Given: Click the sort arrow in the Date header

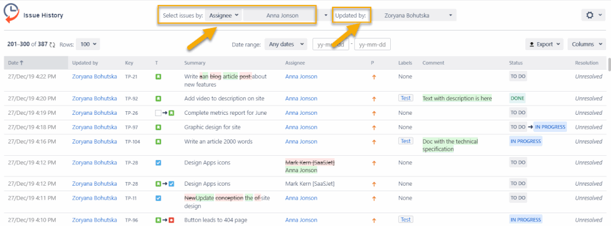Looking at the screenshot, I should click(x=21, y=63).
